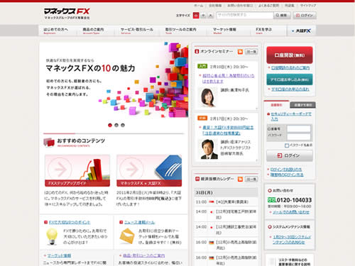Open the 商品・取引コースのご案内 link

click(144, 255)
